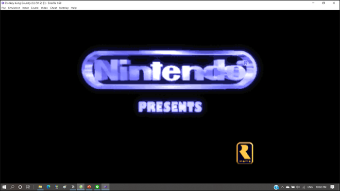Open the File menu
This screenshot has height=191, width=340.
(3, 8)
